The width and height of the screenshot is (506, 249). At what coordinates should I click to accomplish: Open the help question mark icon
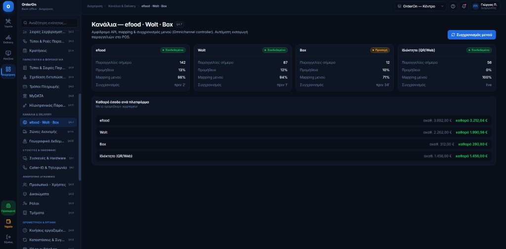click(x=453, y=6)
